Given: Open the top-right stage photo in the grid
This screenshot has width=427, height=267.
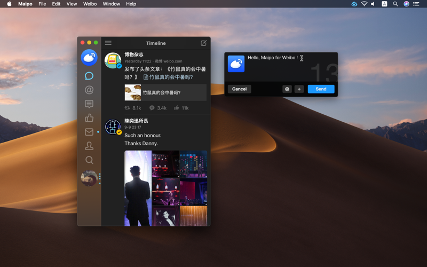Looking at the screenshot, I should [193, 164].
